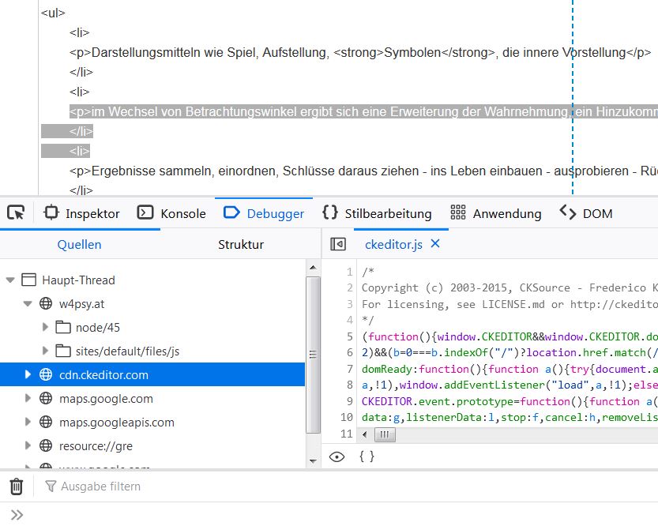Select the cdn.ckeditor.com tree entry
The width and height of the screenshot is (658, 526).
tap(103, 374)
